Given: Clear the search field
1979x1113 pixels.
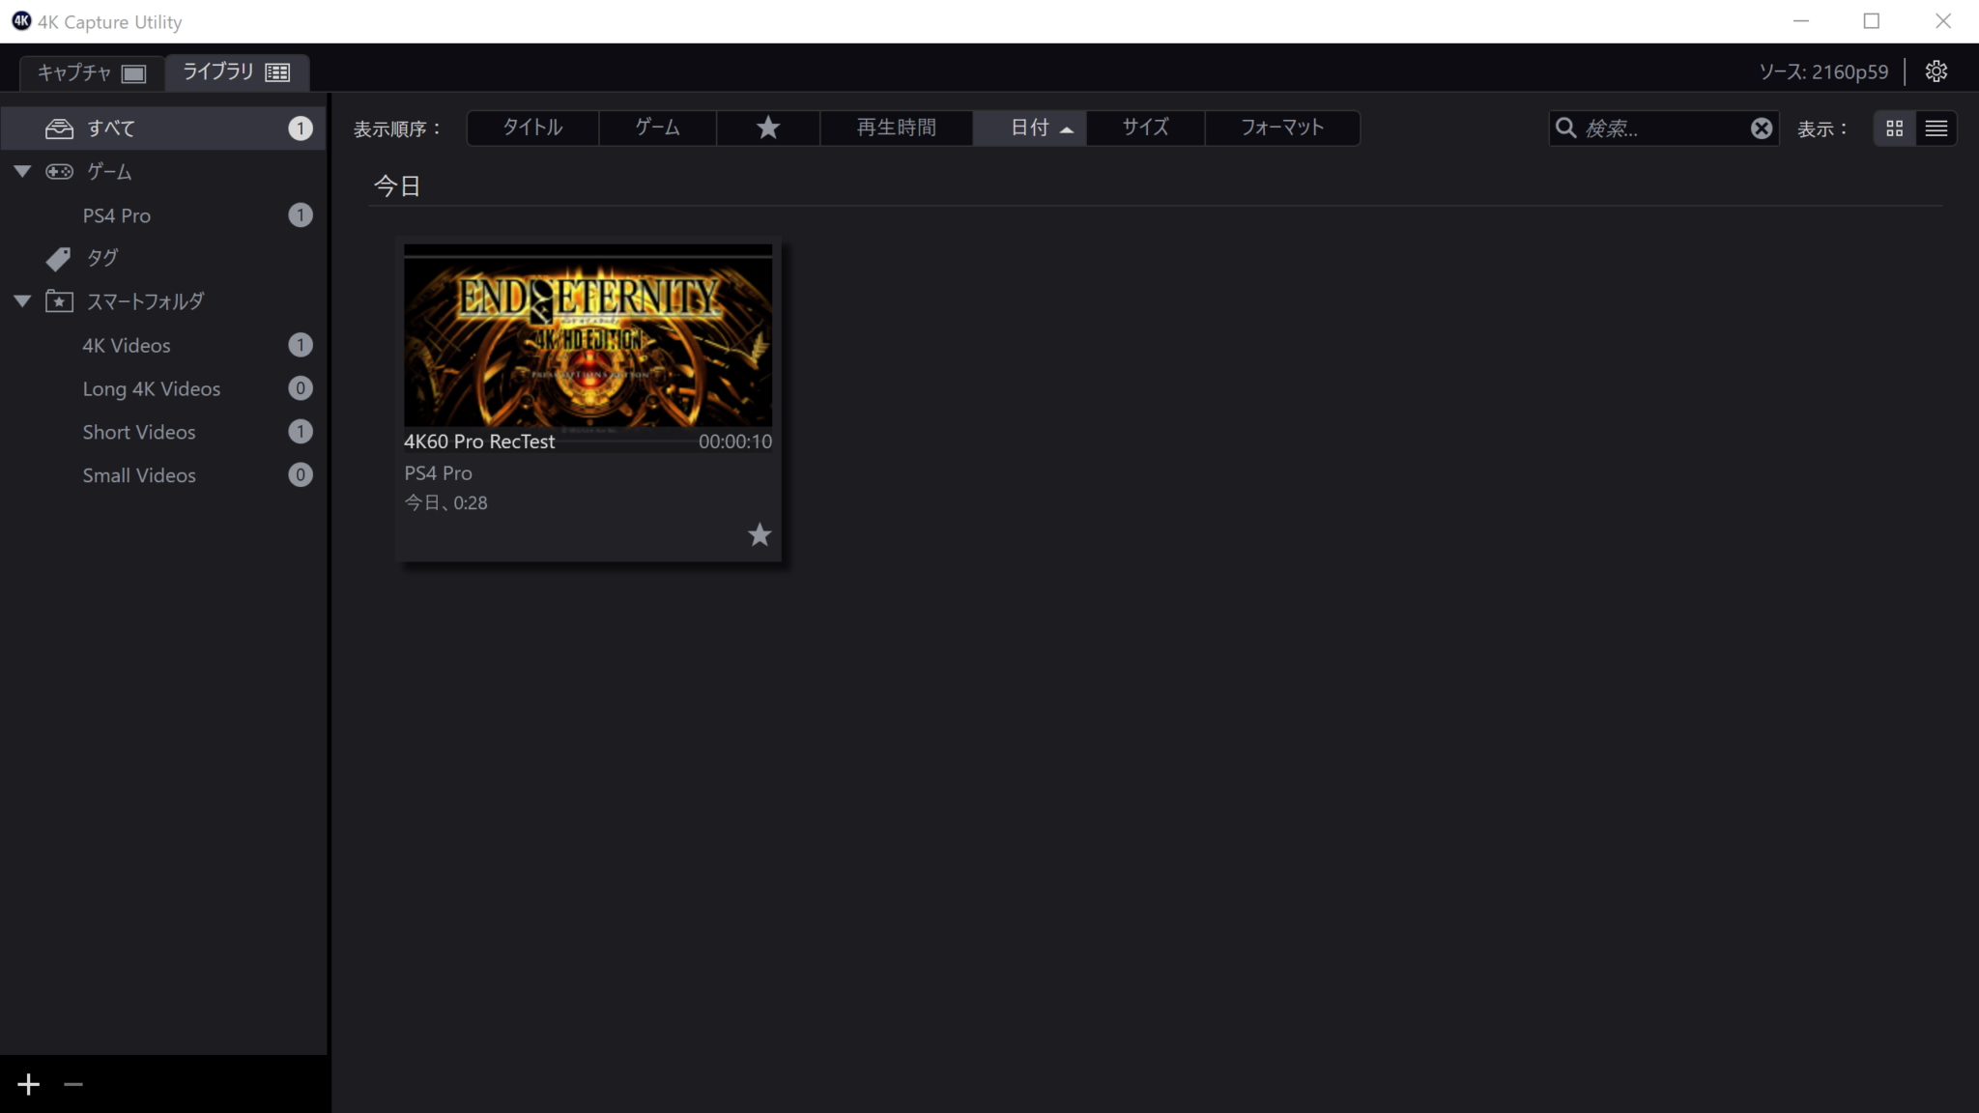Looking at the screenshot, I should point(1761,128).
